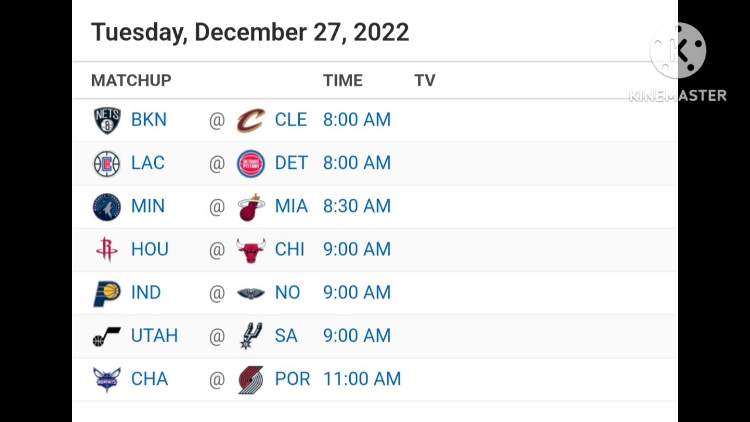Click the TIME column header
Viewport: 750px width, 422px height.
[343, 81]
